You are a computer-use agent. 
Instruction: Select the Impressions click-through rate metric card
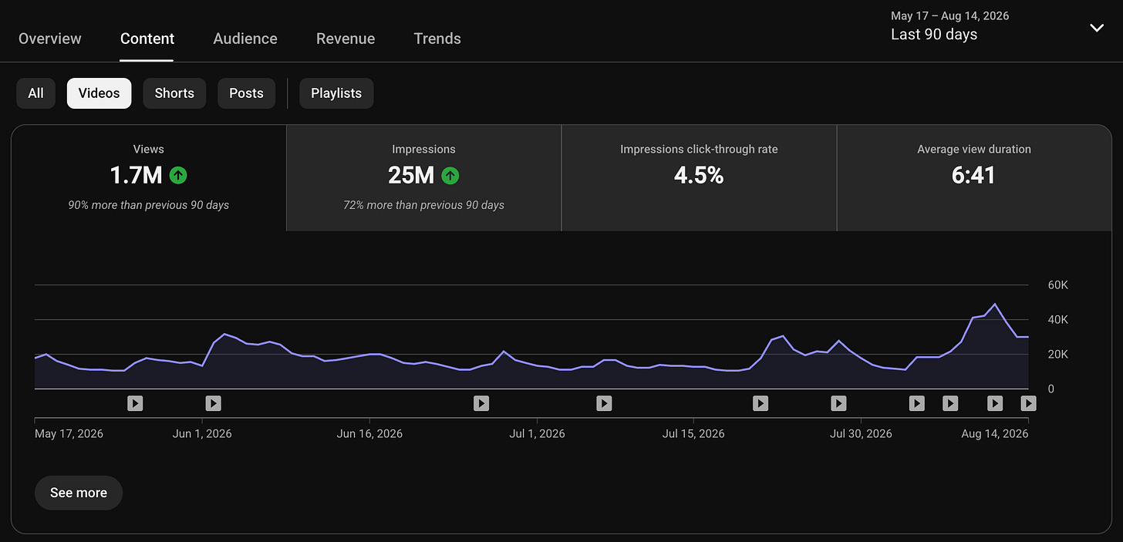point(699,178)
